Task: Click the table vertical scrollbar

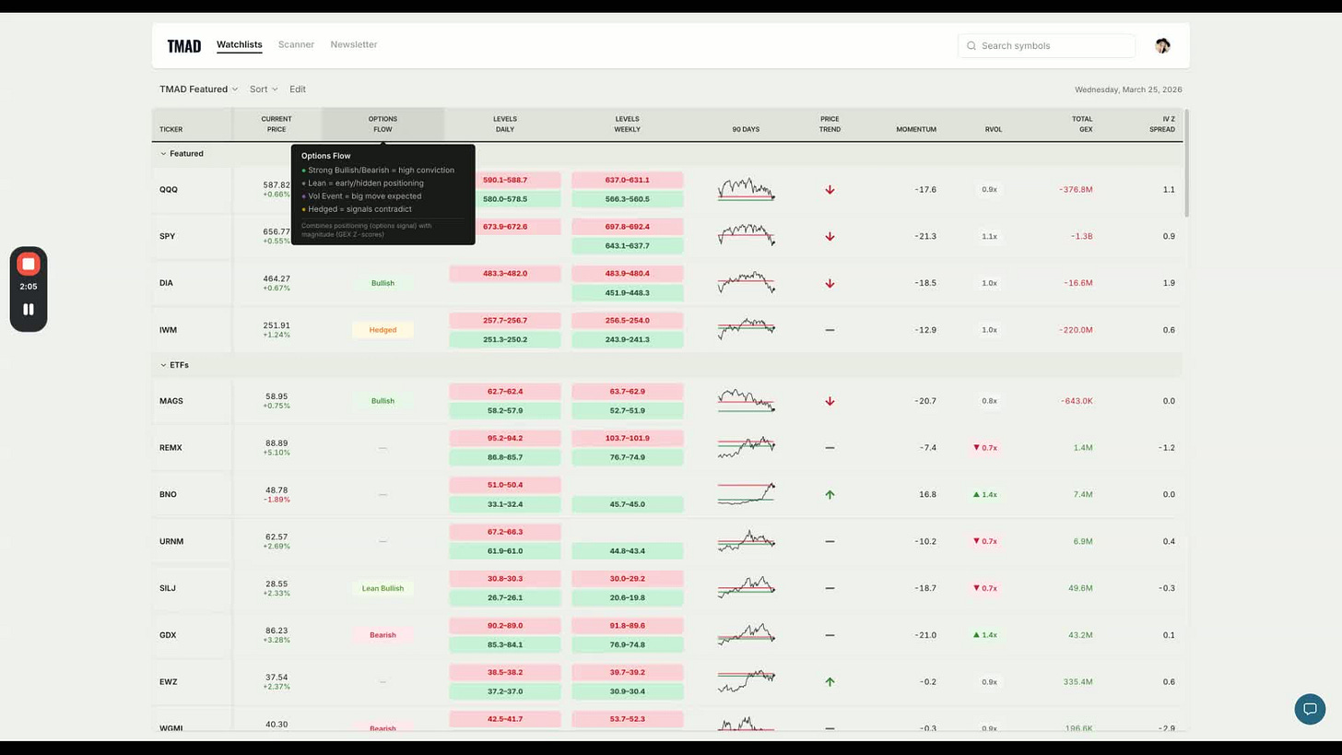Action: tap(1186, 164)
